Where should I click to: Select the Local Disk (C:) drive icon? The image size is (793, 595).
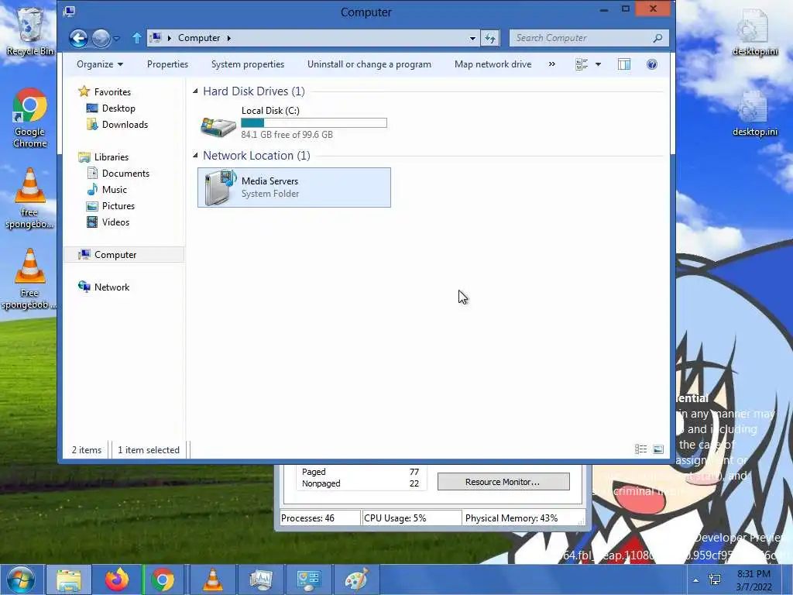pyautogui.click(x=218, y=126)
